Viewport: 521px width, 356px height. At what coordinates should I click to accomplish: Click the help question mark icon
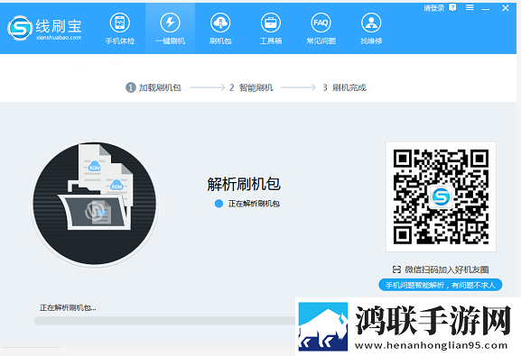tap(452, 7)
